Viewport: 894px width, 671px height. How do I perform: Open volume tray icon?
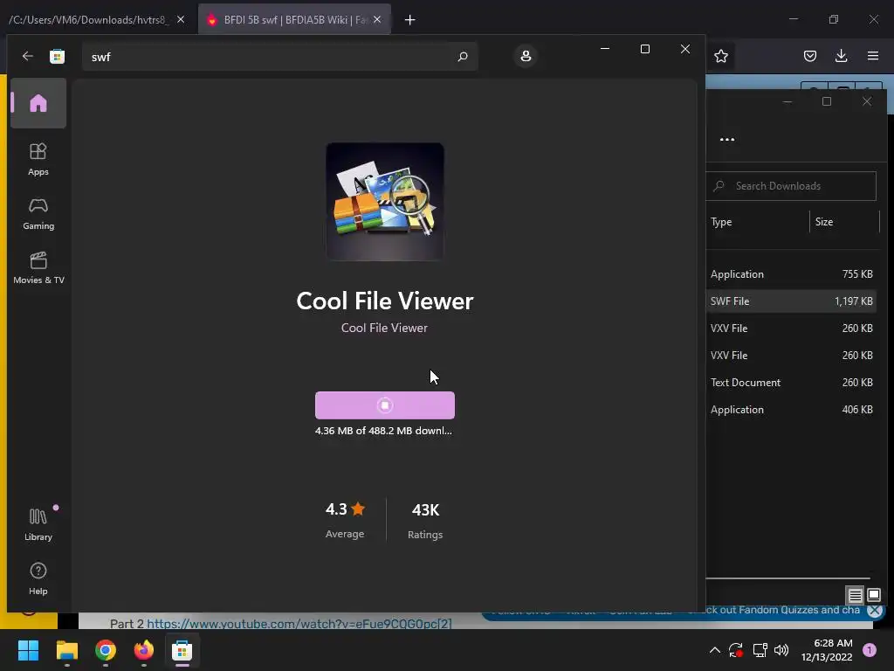(781, 650)
